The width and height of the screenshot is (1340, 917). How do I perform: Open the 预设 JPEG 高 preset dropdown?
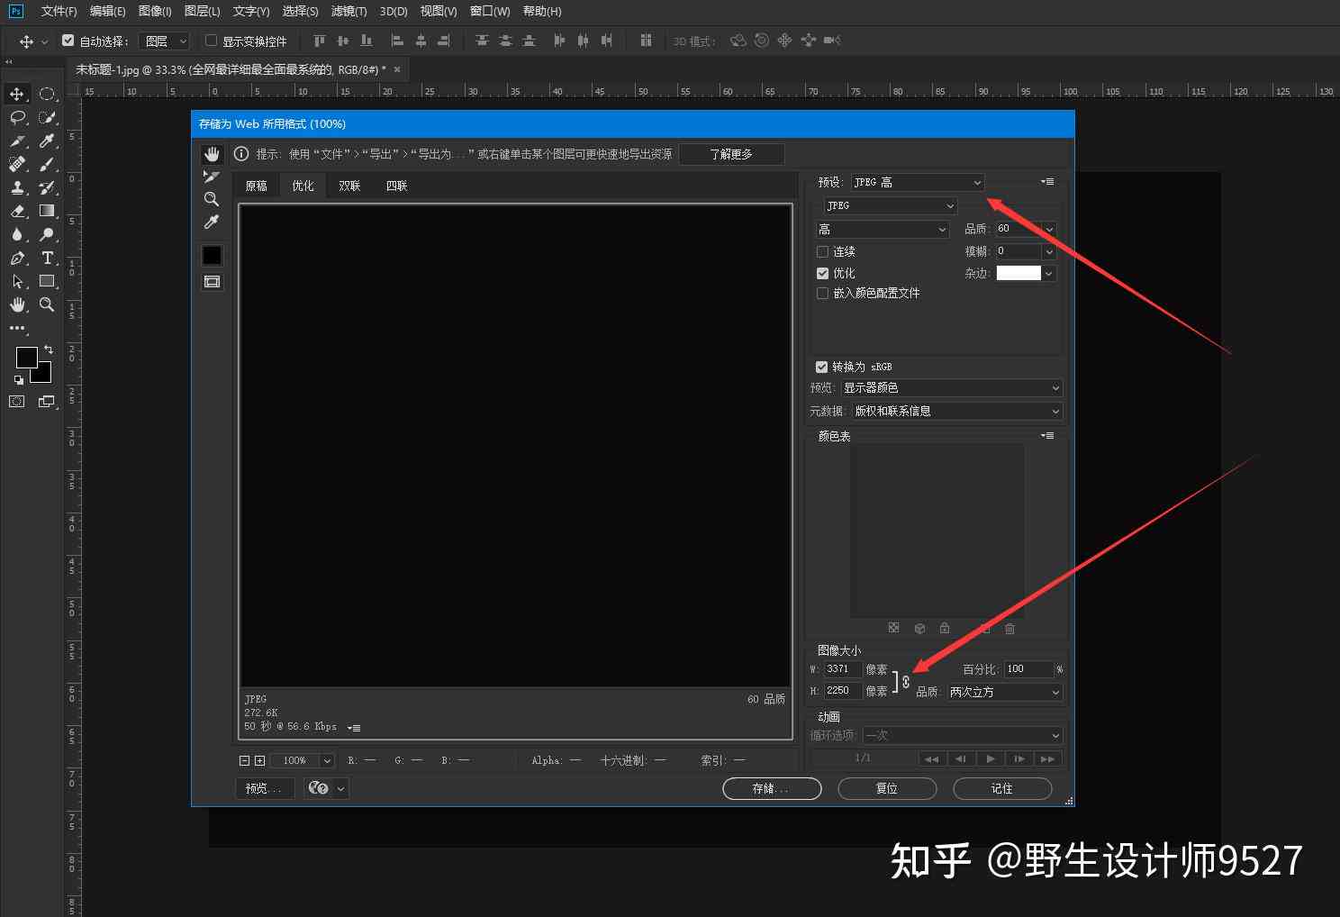coord(918,182)
